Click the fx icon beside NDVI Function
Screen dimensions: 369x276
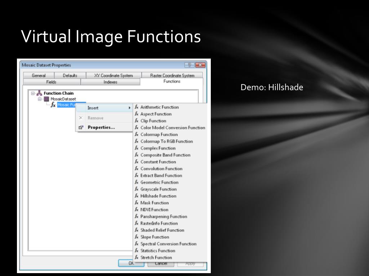(x=137, y=210)
